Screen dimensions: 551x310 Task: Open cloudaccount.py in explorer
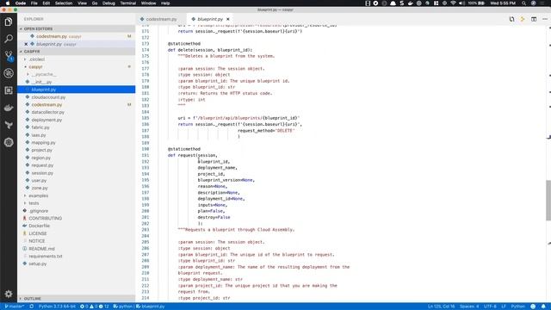click(48, 97)
